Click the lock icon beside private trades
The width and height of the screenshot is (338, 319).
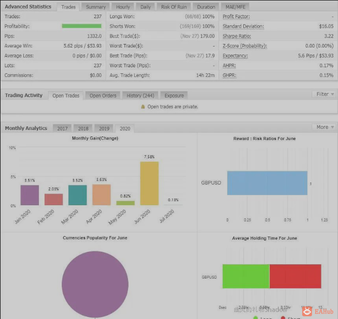tap(143, 107)
